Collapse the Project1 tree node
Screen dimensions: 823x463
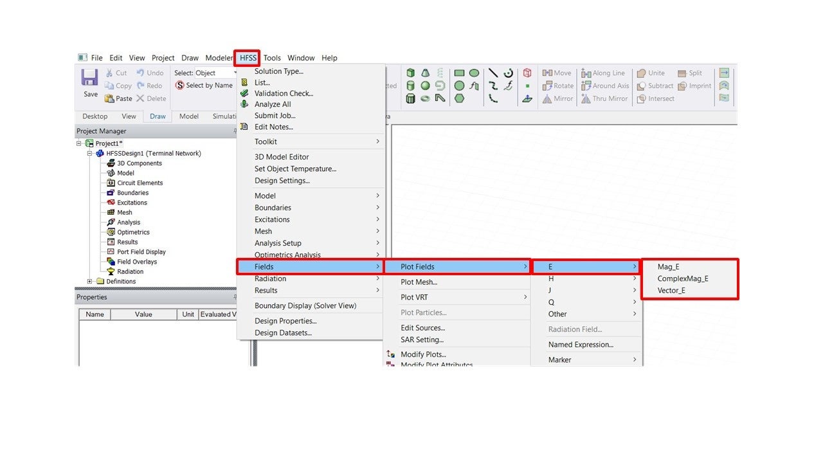(x=79, y=143)
